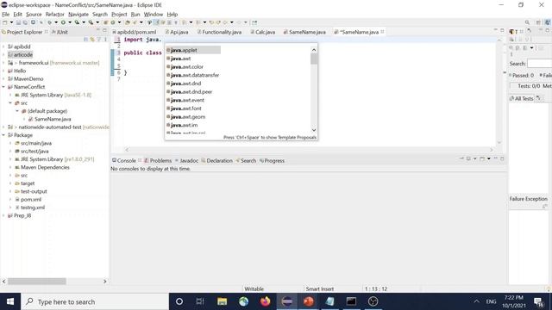Open File Explorer from the taskbar
The image size is (552, 310).
tap(222, 301)
